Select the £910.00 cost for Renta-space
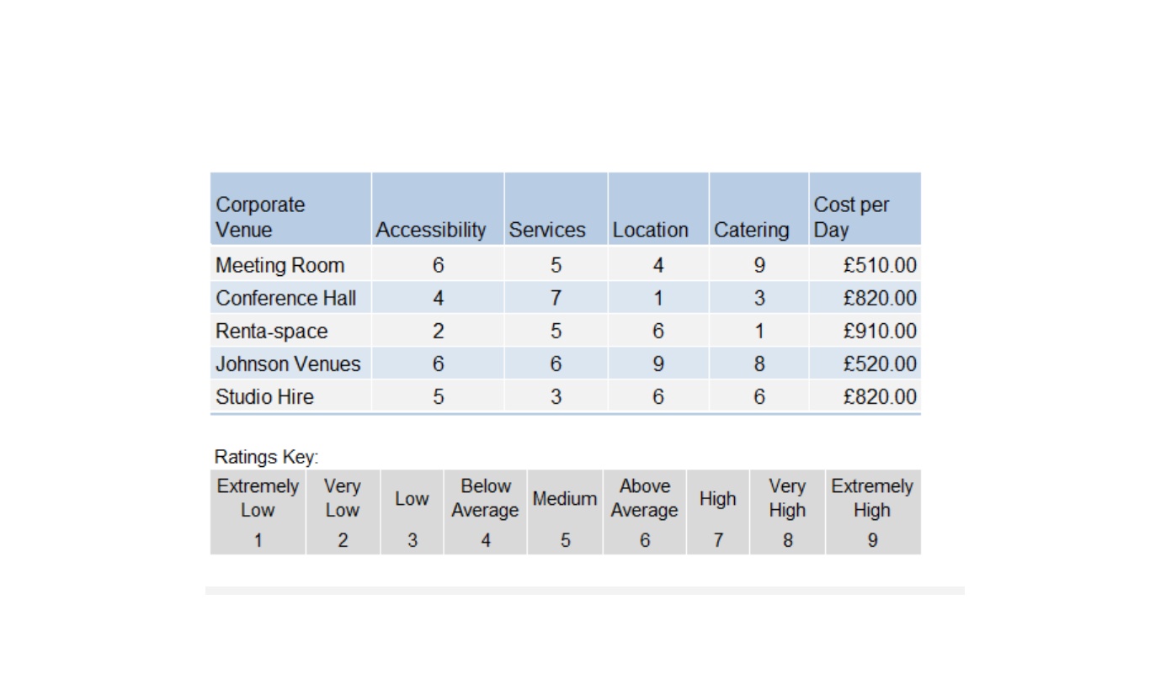Viewport: 1171px width, 679px height. [x=880, y=331]
